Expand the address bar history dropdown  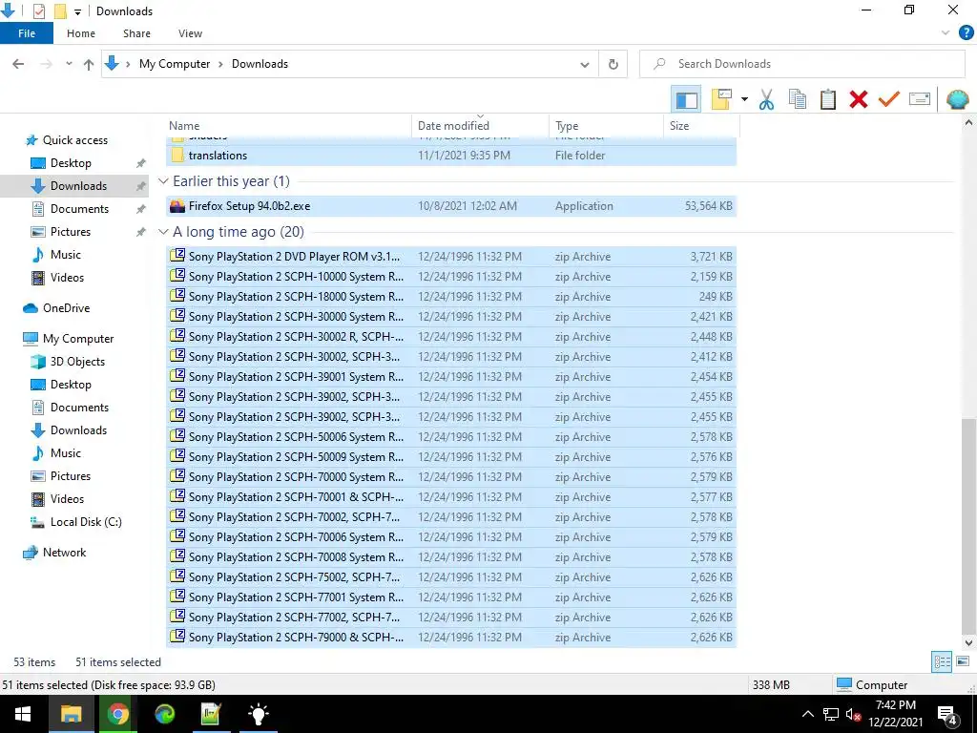click(585, 64)
